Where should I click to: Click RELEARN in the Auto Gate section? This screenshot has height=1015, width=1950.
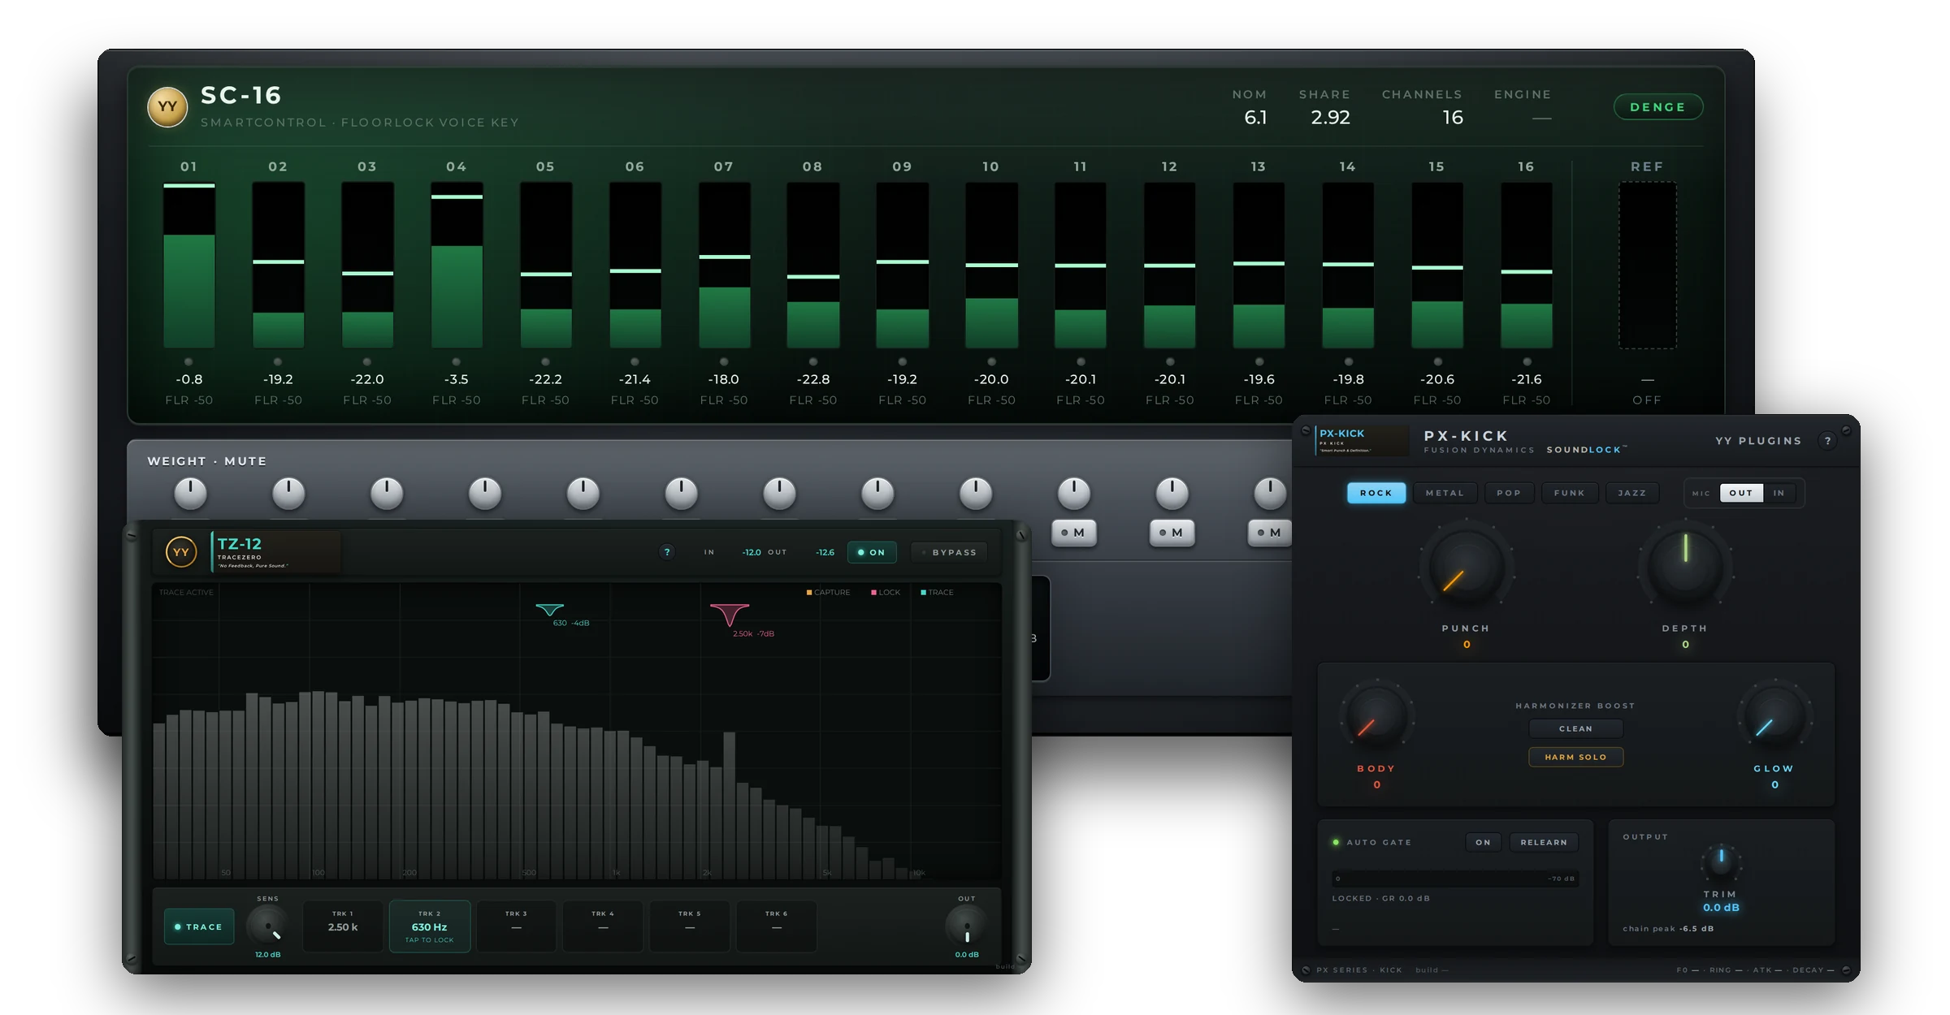1544,842
